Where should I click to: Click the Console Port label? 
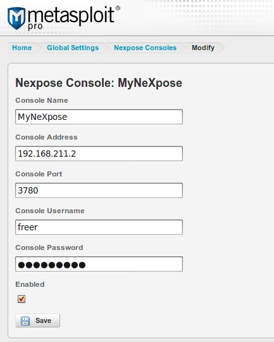pyautogui.click(x=39, y=174)
